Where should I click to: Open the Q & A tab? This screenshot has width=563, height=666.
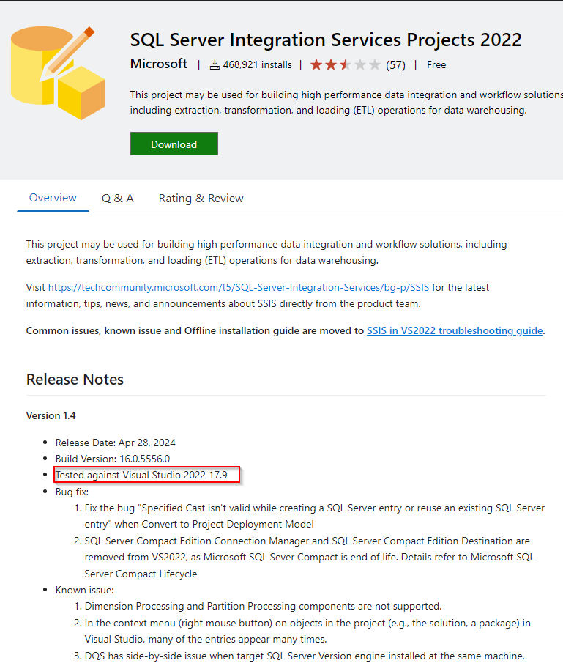(x=118, y=199)
